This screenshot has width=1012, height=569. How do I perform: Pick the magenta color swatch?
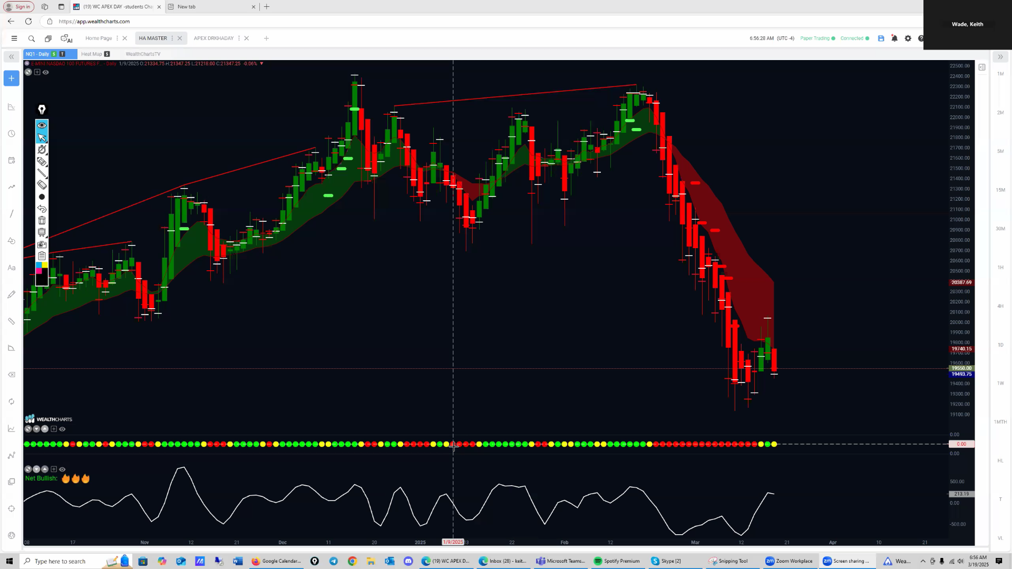38,271
